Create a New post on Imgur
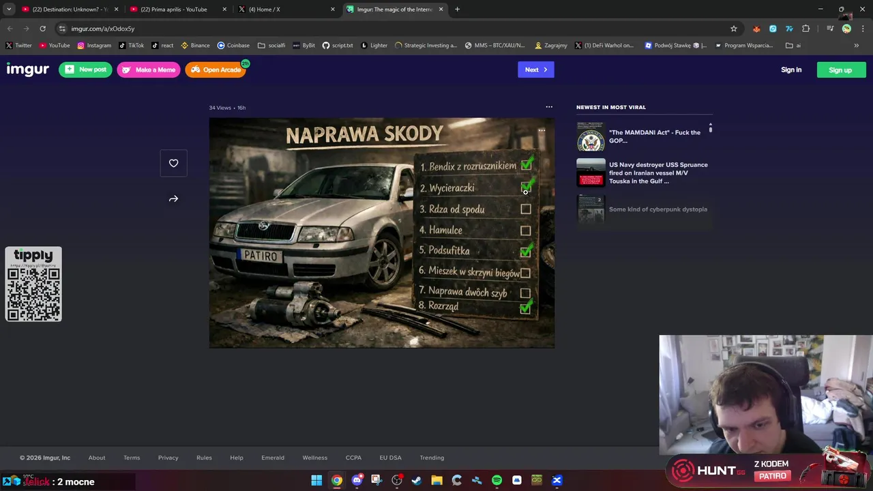873x491 pixels. (85, 70)
